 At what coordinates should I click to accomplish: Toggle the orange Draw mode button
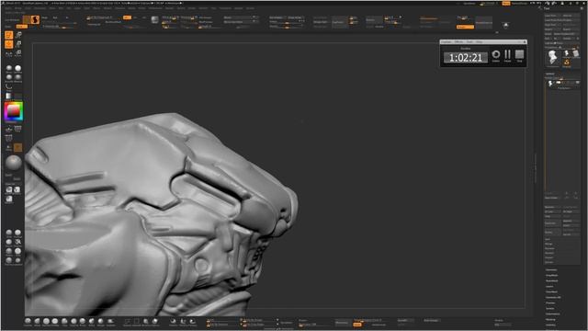tap(8, 44)
